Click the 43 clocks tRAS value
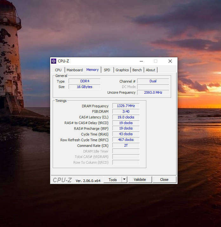The width and height of the screenshot is (221, 227). point(126,134)
